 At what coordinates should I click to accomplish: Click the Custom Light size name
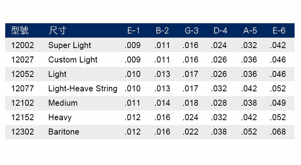point(73,60)
